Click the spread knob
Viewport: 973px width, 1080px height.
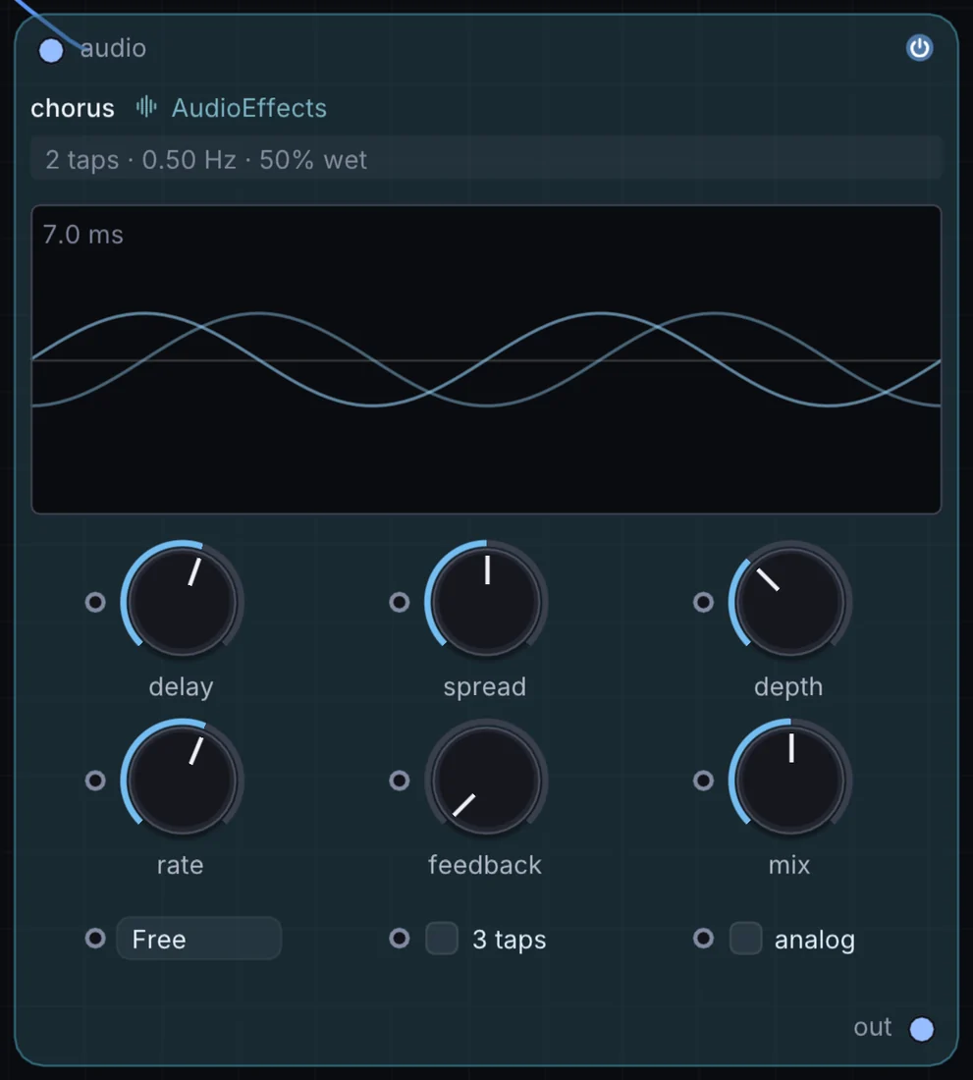[486, 601]
